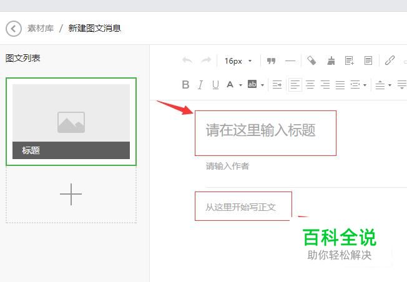This screenshot has width=407, height=282.
Task: Apply font color with the A icon
Action: pos(230,85)
